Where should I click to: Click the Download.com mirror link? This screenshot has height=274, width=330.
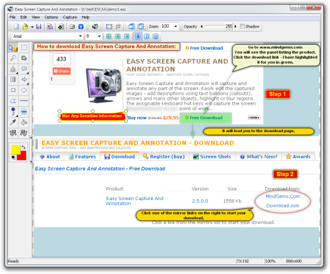pos(283,206)
